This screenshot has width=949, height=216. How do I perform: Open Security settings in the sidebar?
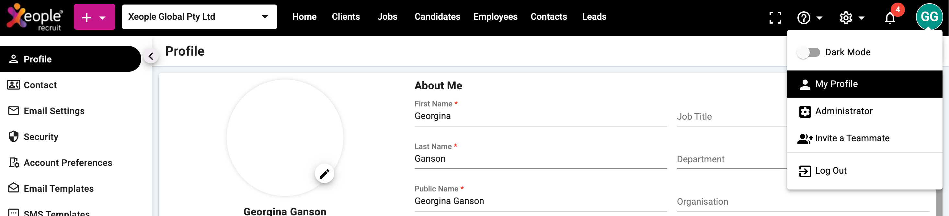coord(41,137)
